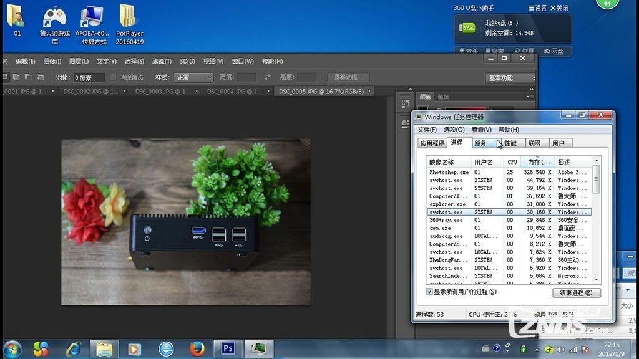Open Photoshop 滤镜(T) menu

[162, 61]
